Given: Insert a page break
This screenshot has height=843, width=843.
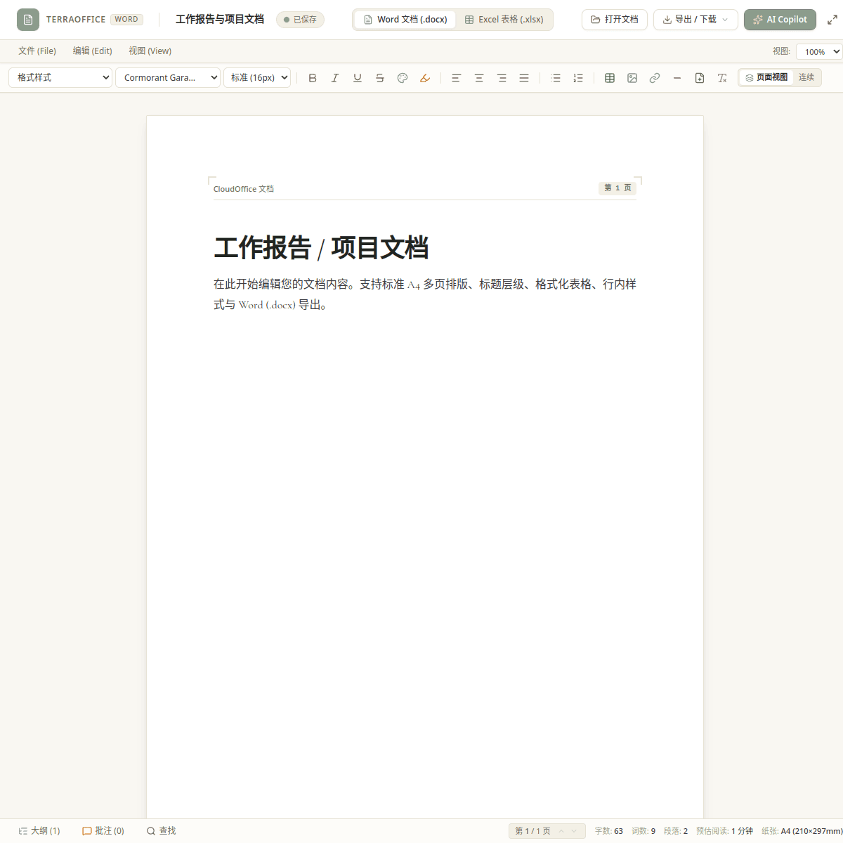Looking at the screenshot, I should (700, 78).
